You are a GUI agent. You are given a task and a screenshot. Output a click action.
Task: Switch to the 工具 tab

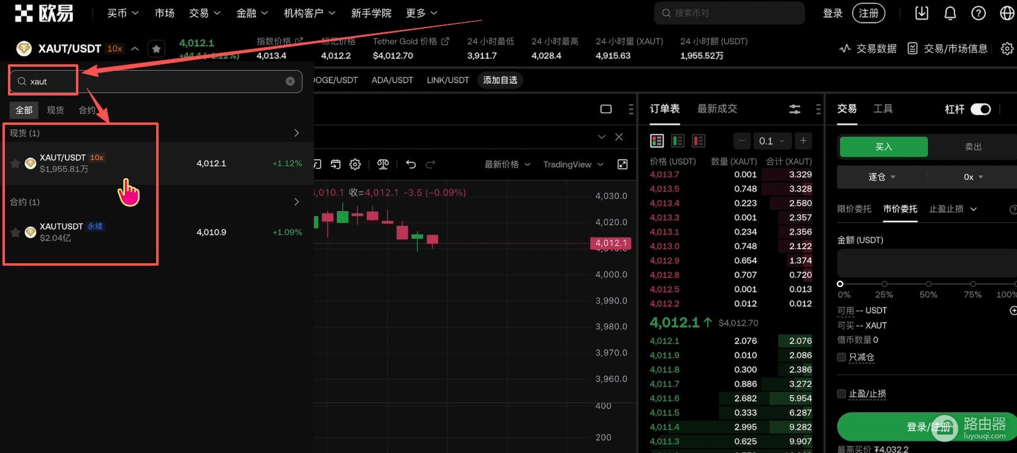click(883, 109)
